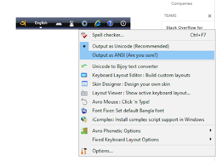
Task: Open the gear settings icon on Avro bar
Action: [85, 23]
